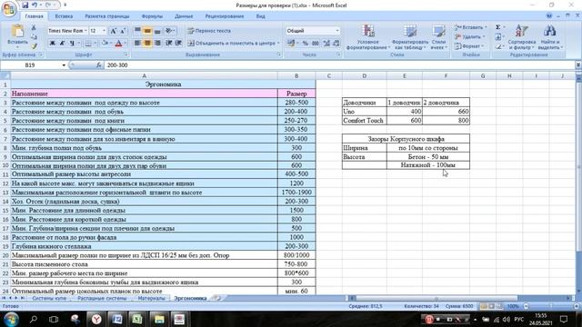This screenshot has height=327, width=582.
Task: Click the Increase Decimal icon
Action: click(x=326, y=44)
